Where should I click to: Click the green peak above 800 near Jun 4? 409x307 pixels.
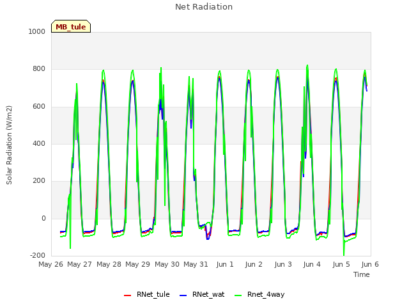(x=307, y=67)
